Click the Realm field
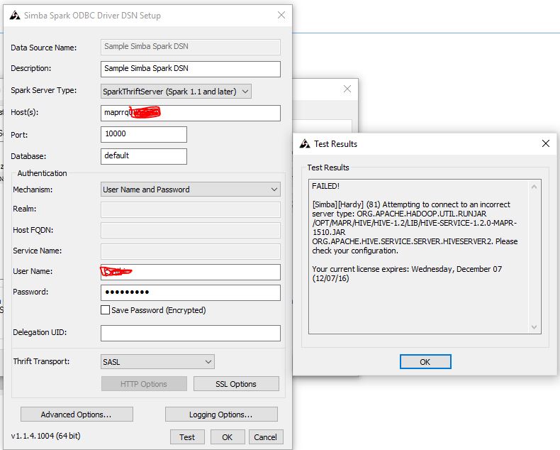The width and height of the screenshot is (560, 450). pyautogui.click(x=191, y=209)
